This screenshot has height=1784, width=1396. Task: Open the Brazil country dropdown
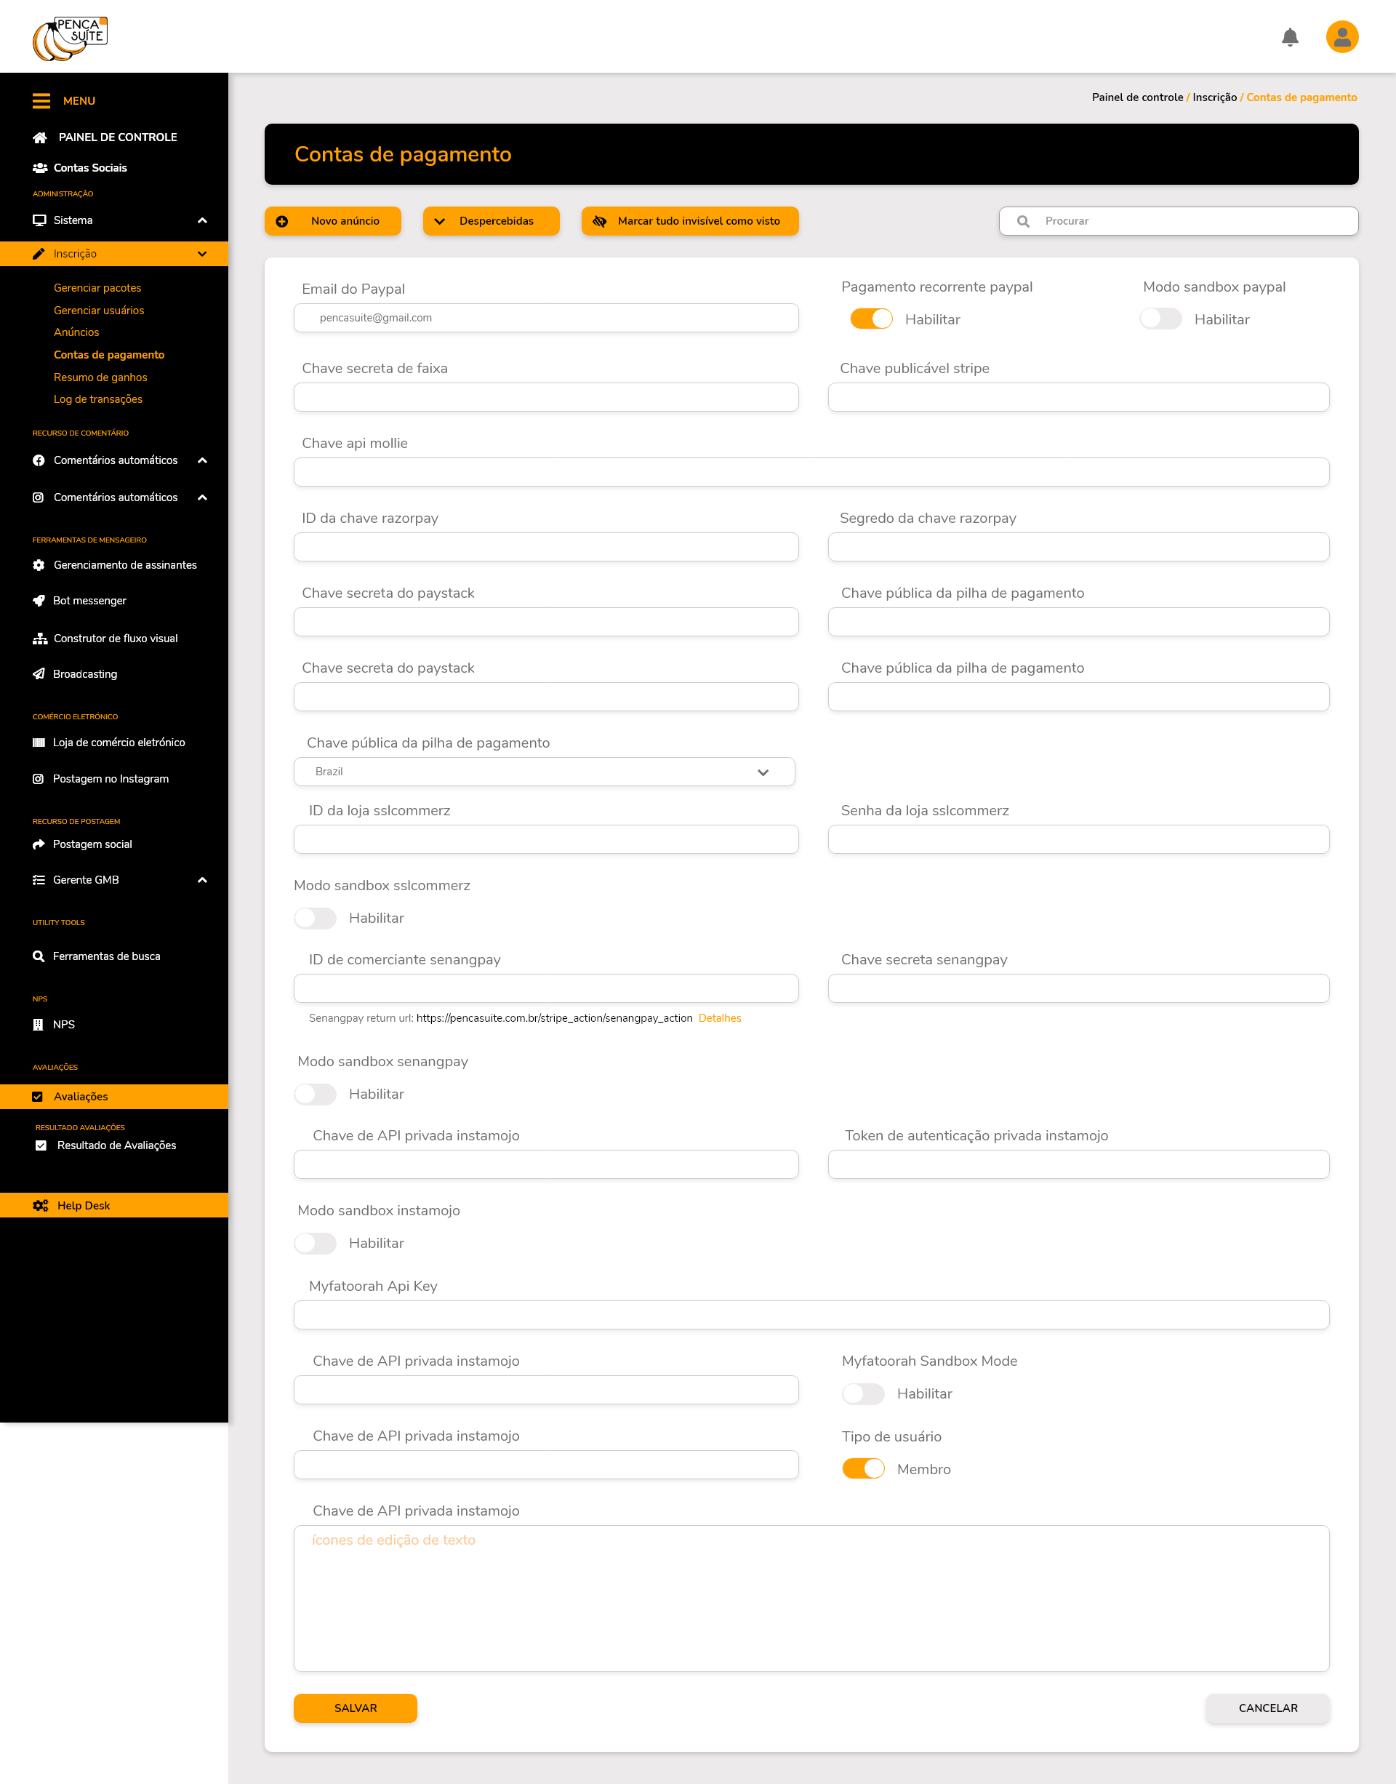pyautogui.click(x=544, y=772)
